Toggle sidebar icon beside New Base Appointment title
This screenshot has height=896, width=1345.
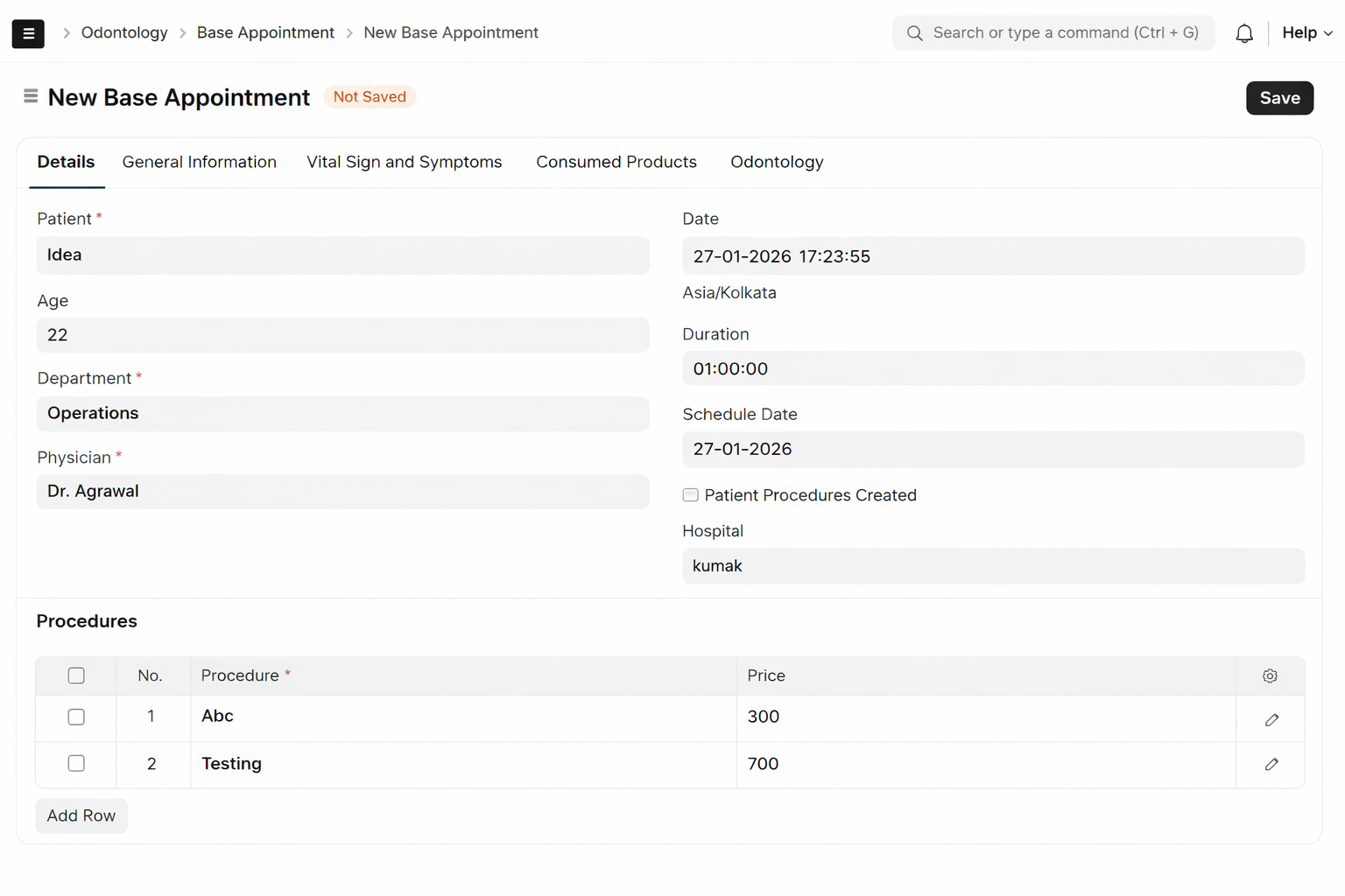click(31, 96)
